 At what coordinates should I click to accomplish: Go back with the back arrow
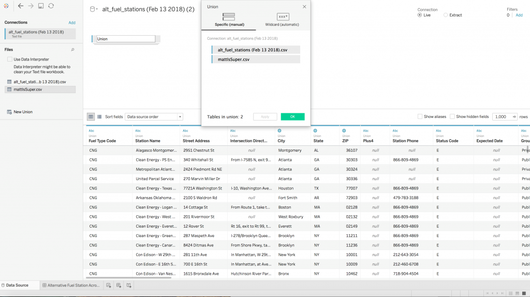21,6
